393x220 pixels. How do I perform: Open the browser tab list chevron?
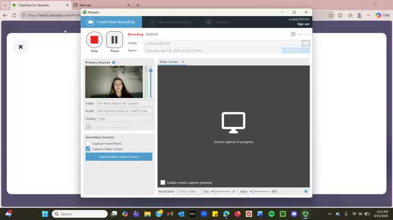pyautogui.click(x=5, y=5)
